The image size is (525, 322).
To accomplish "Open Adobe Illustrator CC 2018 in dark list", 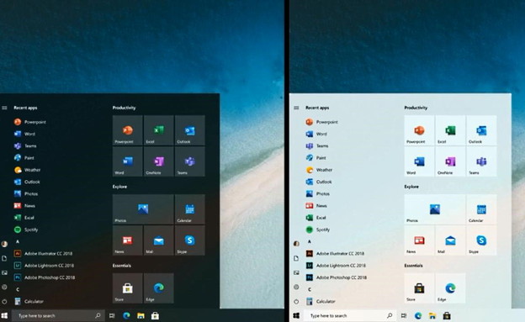I will click(x=43, y=253).
